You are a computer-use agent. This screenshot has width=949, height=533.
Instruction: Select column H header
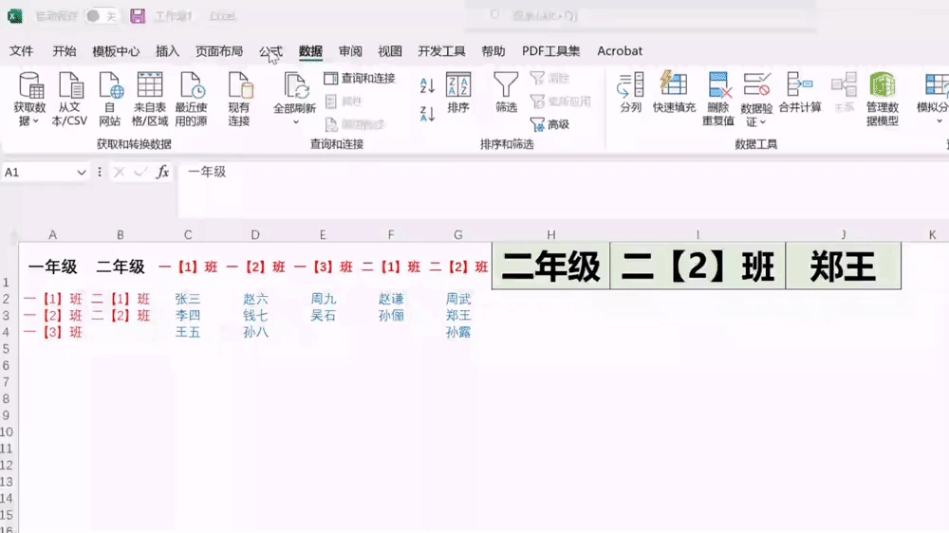click(550, 235)
